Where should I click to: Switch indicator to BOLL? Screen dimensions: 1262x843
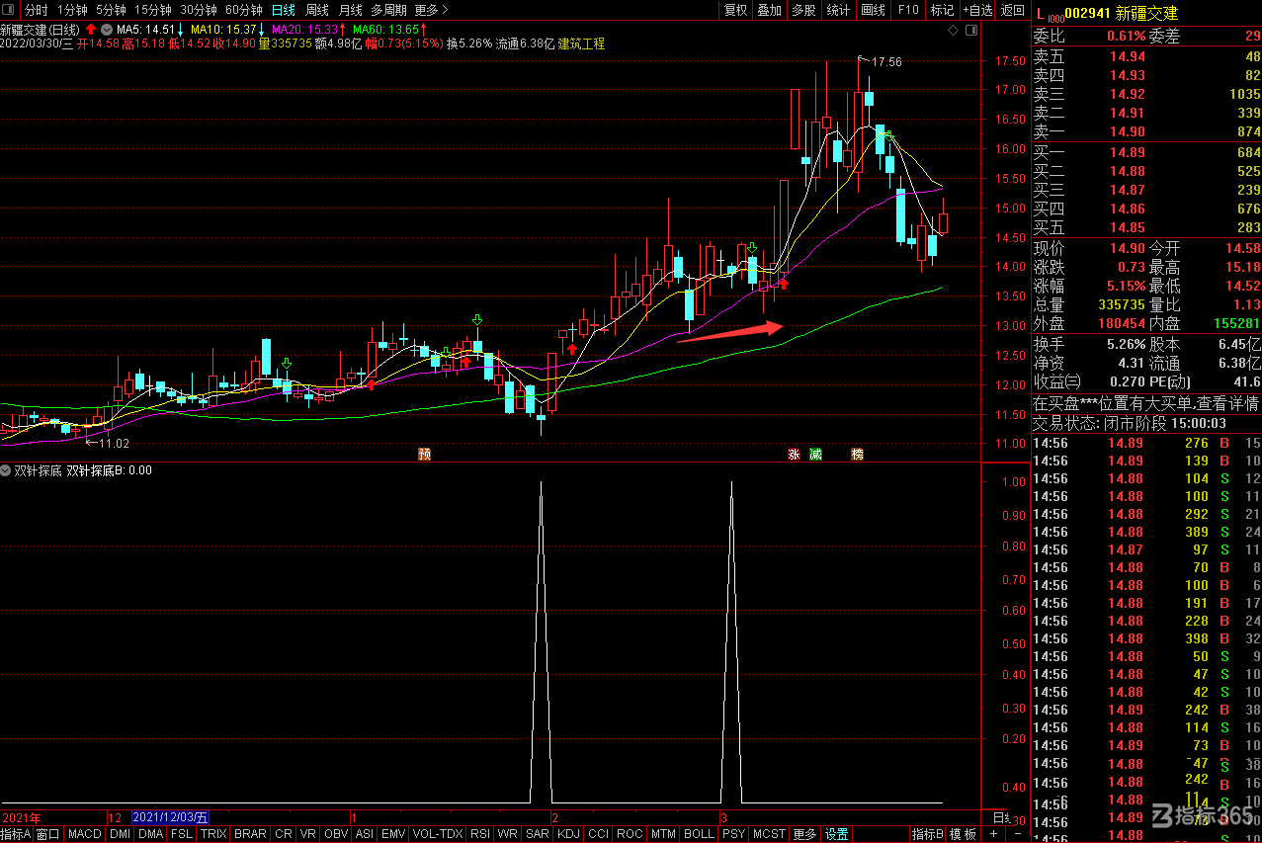coord(699,834)
